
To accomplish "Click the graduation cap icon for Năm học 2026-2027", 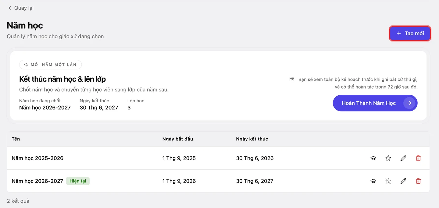I will 373,181.
